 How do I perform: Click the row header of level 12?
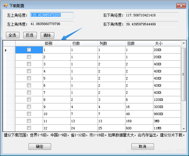(x=9, y=128)
